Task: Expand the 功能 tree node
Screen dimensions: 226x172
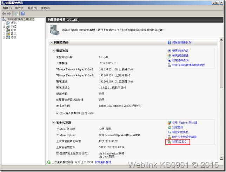Action: [x=4, y=26]
